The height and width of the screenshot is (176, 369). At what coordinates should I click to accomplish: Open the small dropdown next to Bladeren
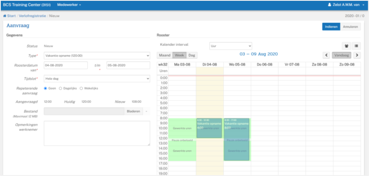[x=146, y=111]
